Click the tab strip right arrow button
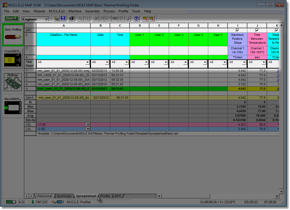Viewport: 290px width, 210px height. 31,196
